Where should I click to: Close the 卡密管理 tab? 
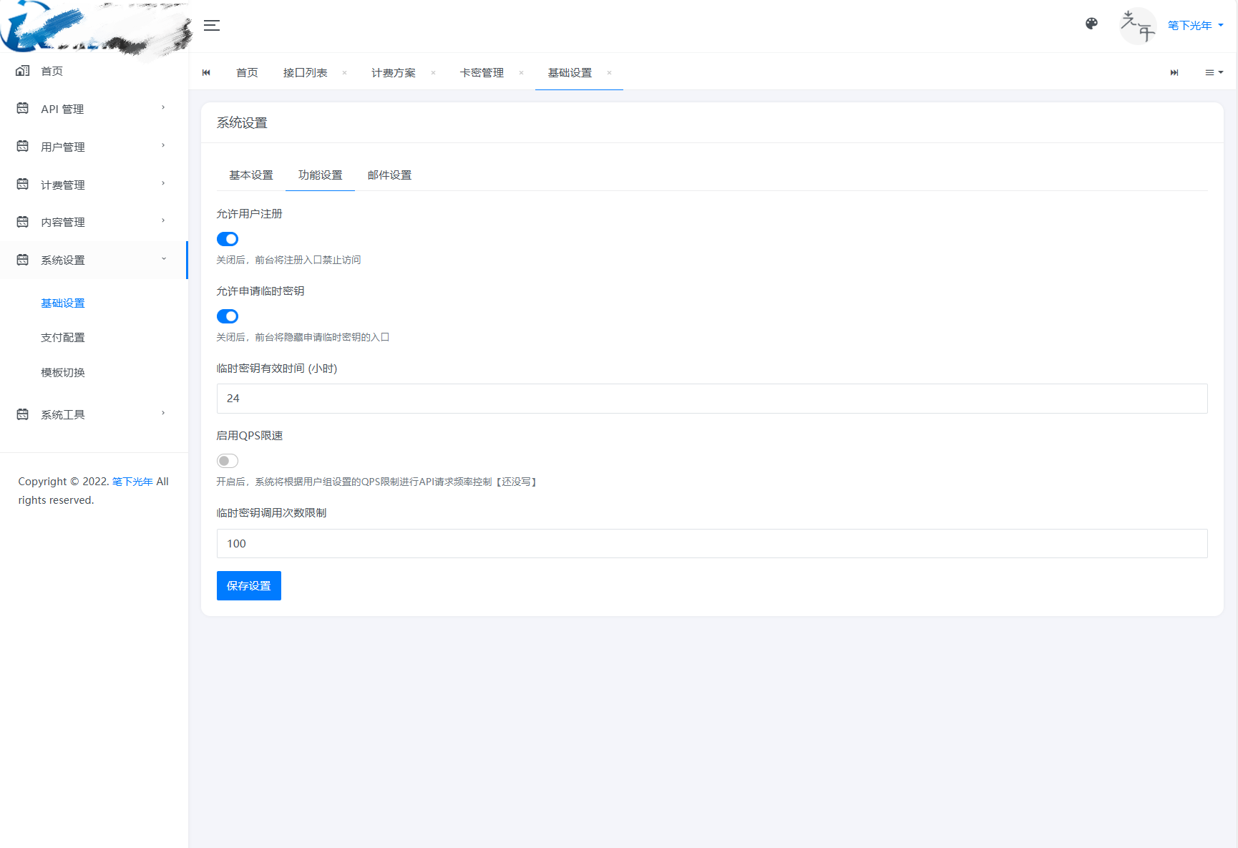pyautogui.click(x=521, y=73)
